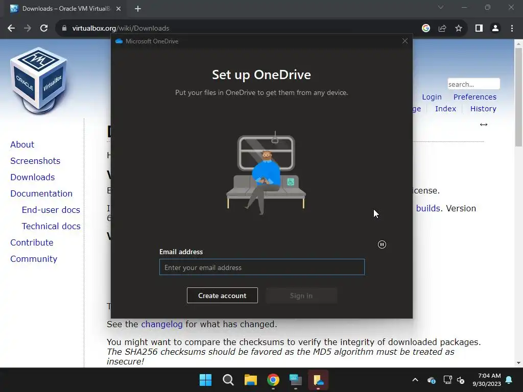Screen dimensions: 523x392
Task: Reload the VirtualBox downloads page
Action: (44, 29)
